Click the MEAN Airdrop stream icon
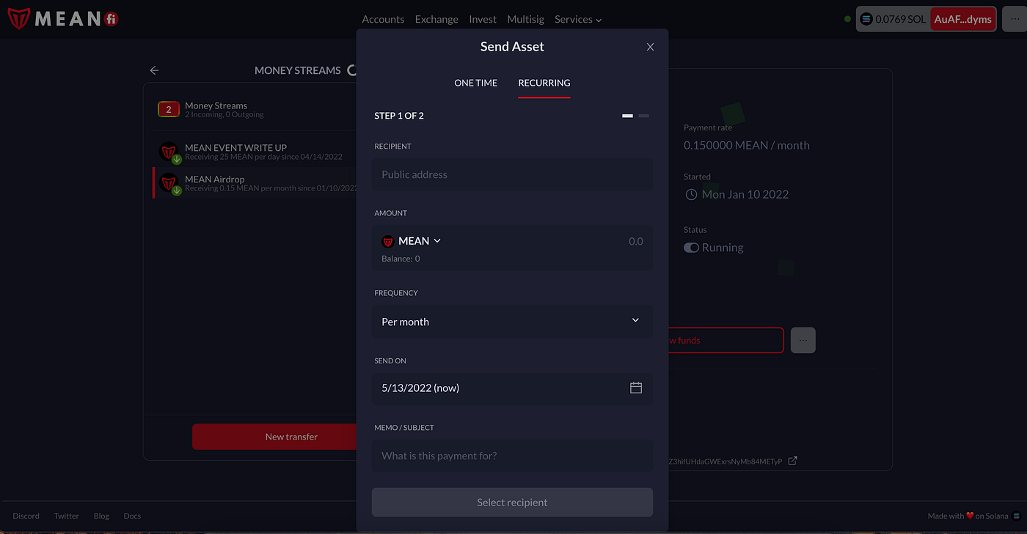Viewport: 1027px width, 534px height. click(x=169, y=183)
